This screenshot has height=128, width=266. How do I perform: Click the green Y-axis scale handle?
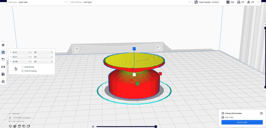tap(138, 84)
